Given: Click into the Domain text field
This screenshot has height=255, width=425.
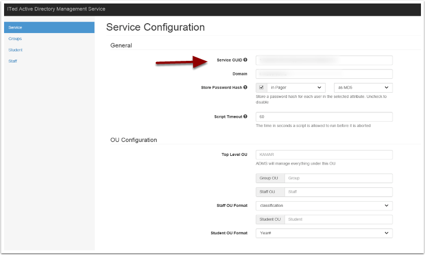Looking at the screenshot, I should point(324,74).
